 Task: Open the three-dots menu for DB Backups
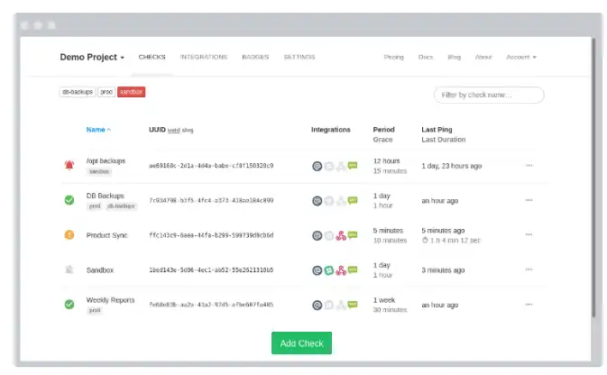coord(529,200)
